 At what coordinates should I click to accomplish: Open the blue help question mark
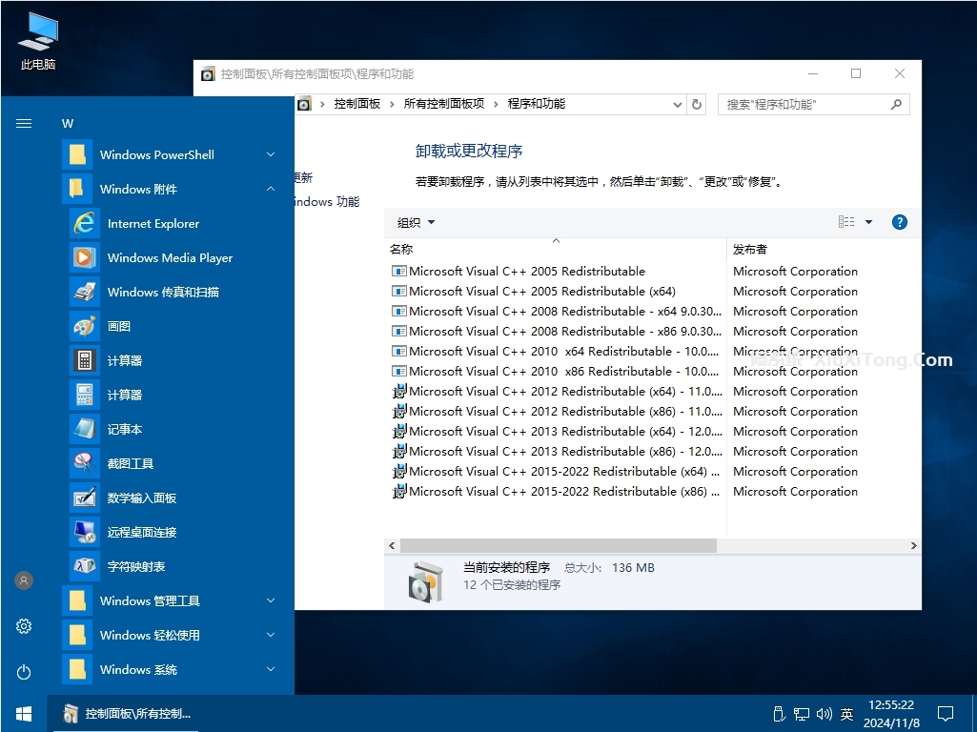click(899, 222)
